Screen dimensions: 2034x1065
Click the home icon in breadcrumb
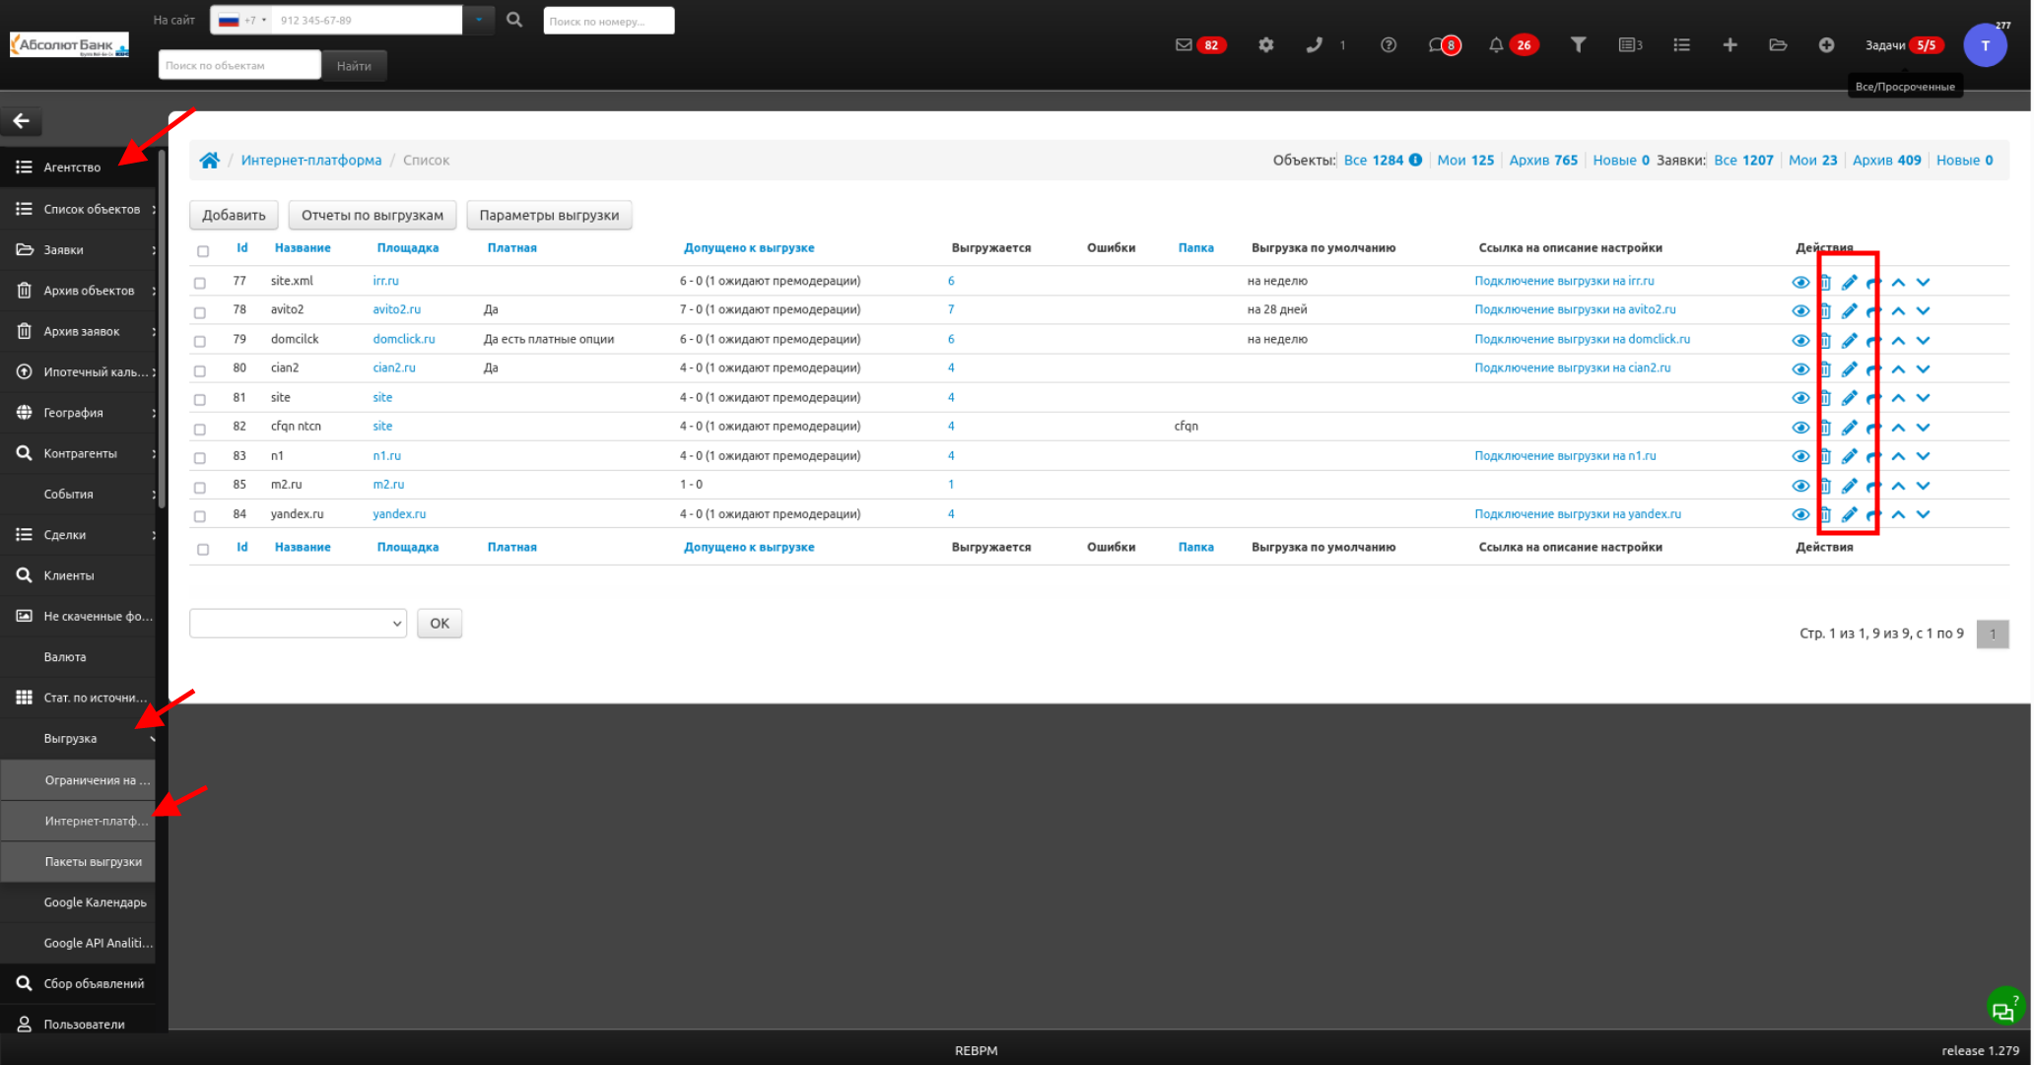210,160
